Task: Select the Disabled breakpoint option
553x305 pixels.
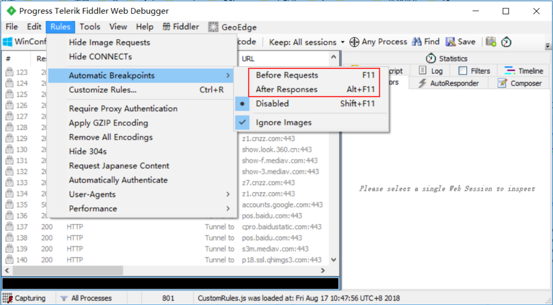Action: point(312,103)
